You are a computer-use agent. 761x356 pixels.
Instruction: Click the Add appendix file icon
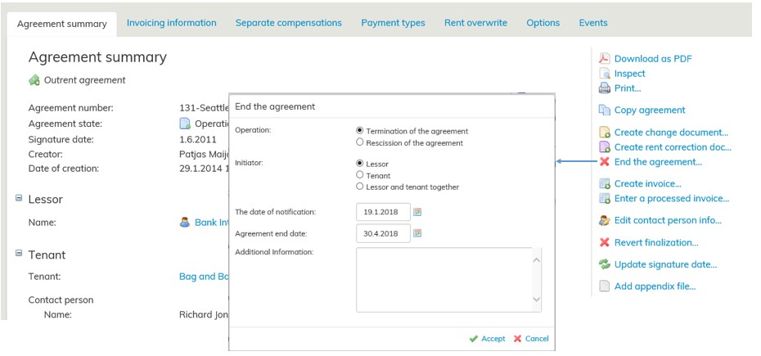604,286
